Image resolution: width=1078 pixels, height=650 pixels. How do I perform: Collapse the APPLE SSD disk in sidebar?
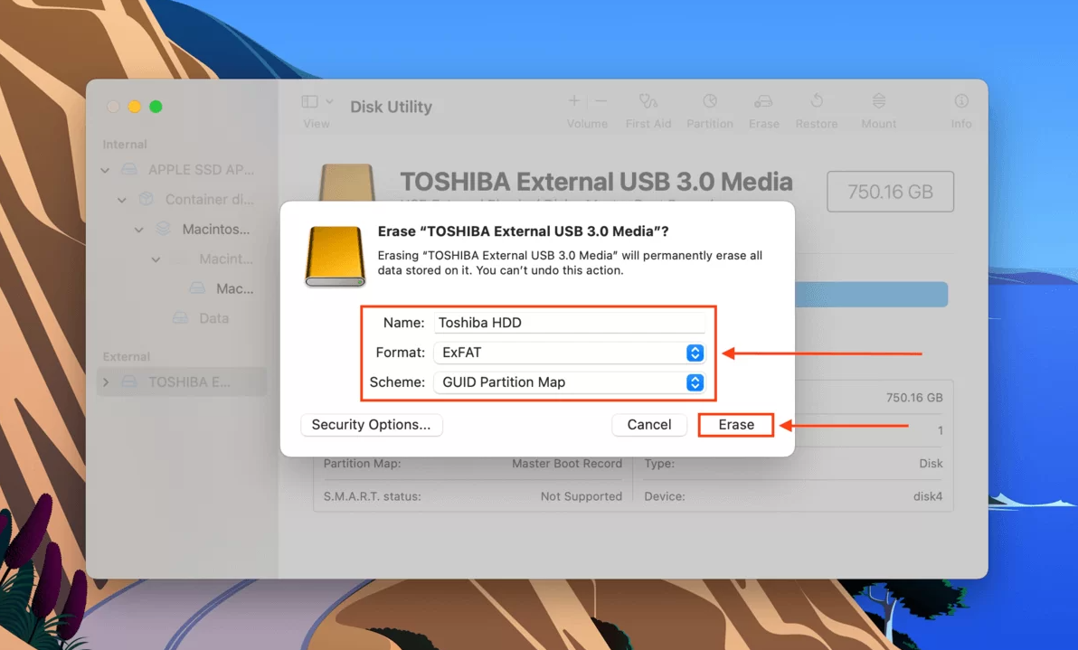click(x=105, y=170)
